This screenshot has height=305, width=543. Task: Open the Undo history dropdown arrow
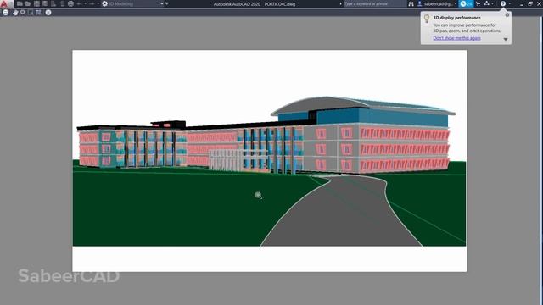pyautogui.click(x=85, y=3)
